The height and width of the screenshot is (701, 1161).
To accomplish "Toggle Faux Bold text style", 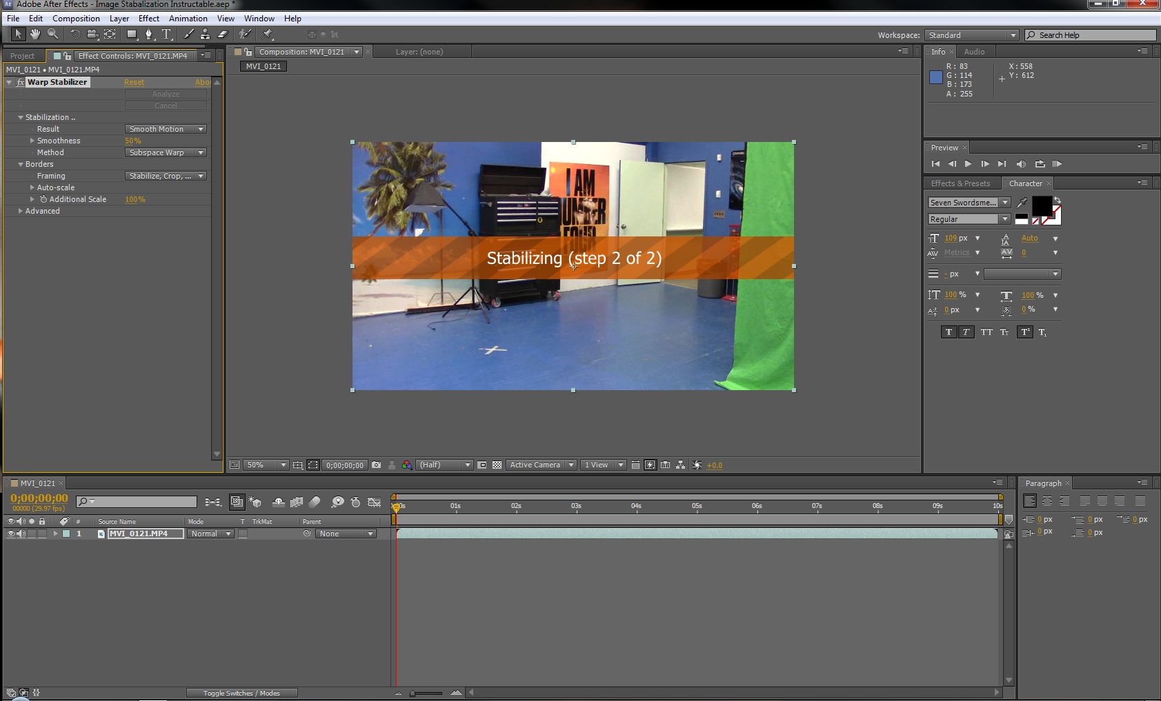I will (x=949, y=332).
